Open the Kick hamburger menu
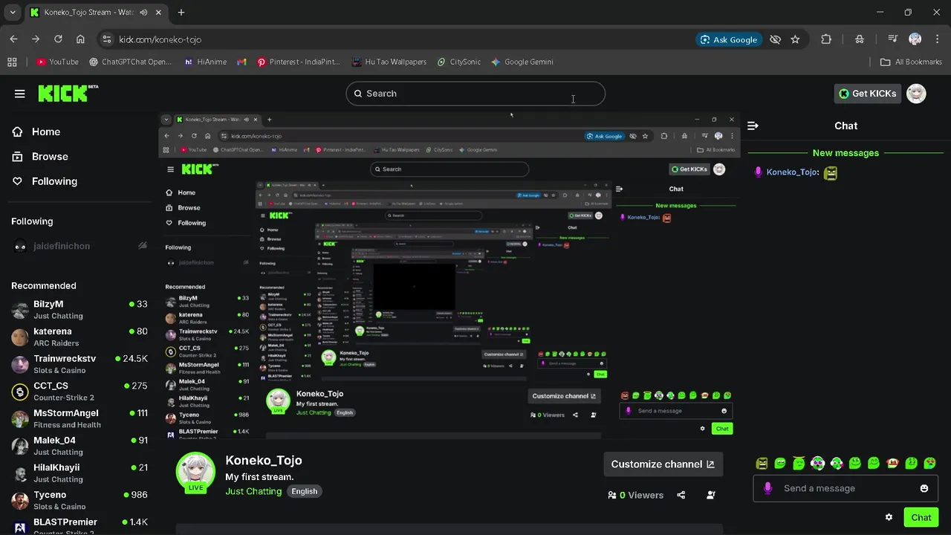951x535 pixels. click(19, 94)
